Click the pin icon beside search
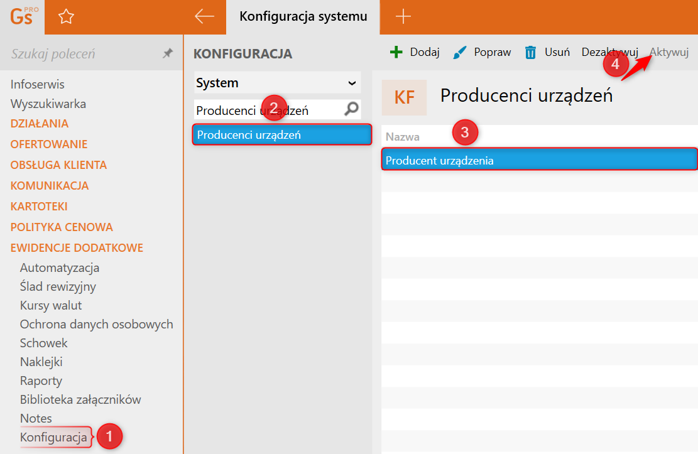This screenshot has width=698, height=454. pyautogui.click(x=168, y=54)
